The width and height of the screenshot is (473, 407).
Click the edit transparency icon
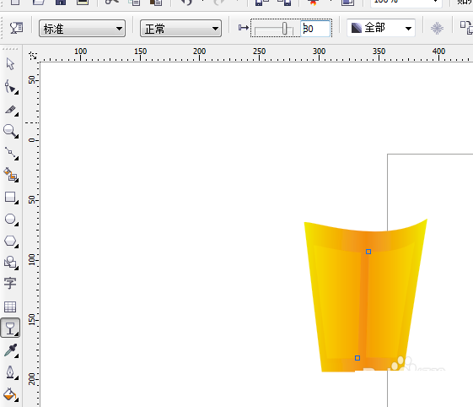pos(16,28)
